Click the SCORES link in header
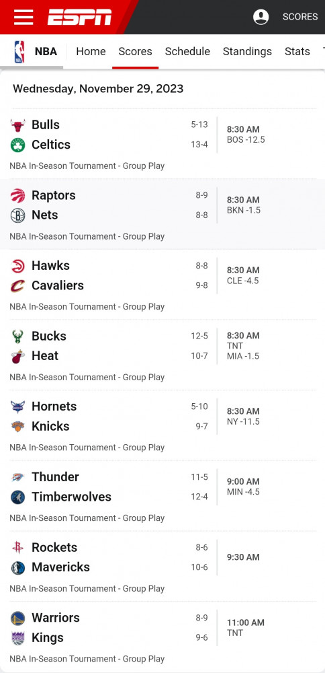The image size is (325, 673). point(300,17)
